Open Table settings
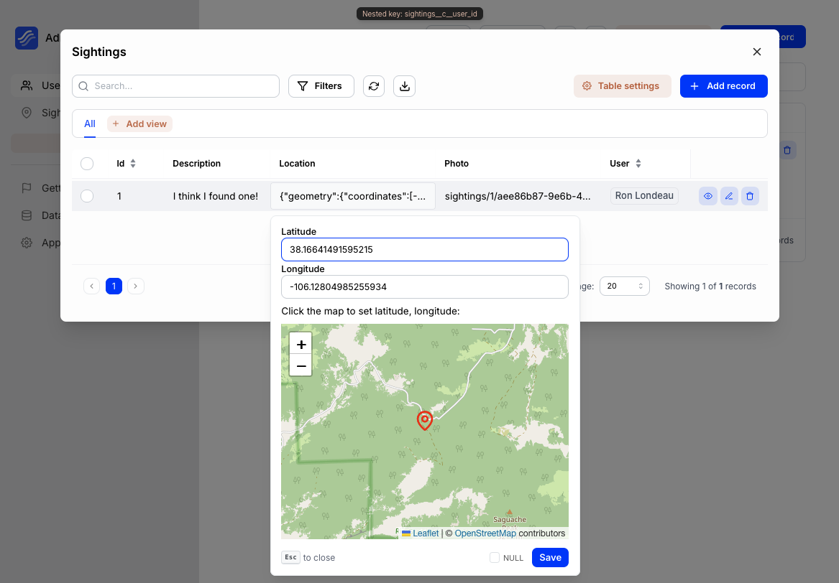 [x=622, y=85]
